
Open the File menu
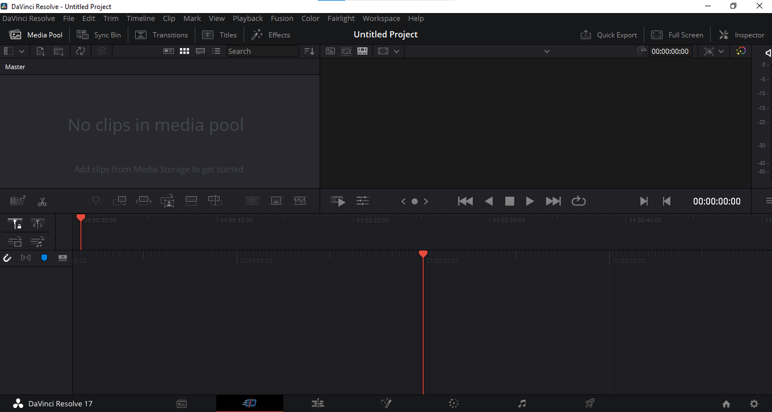pos(69,18)
